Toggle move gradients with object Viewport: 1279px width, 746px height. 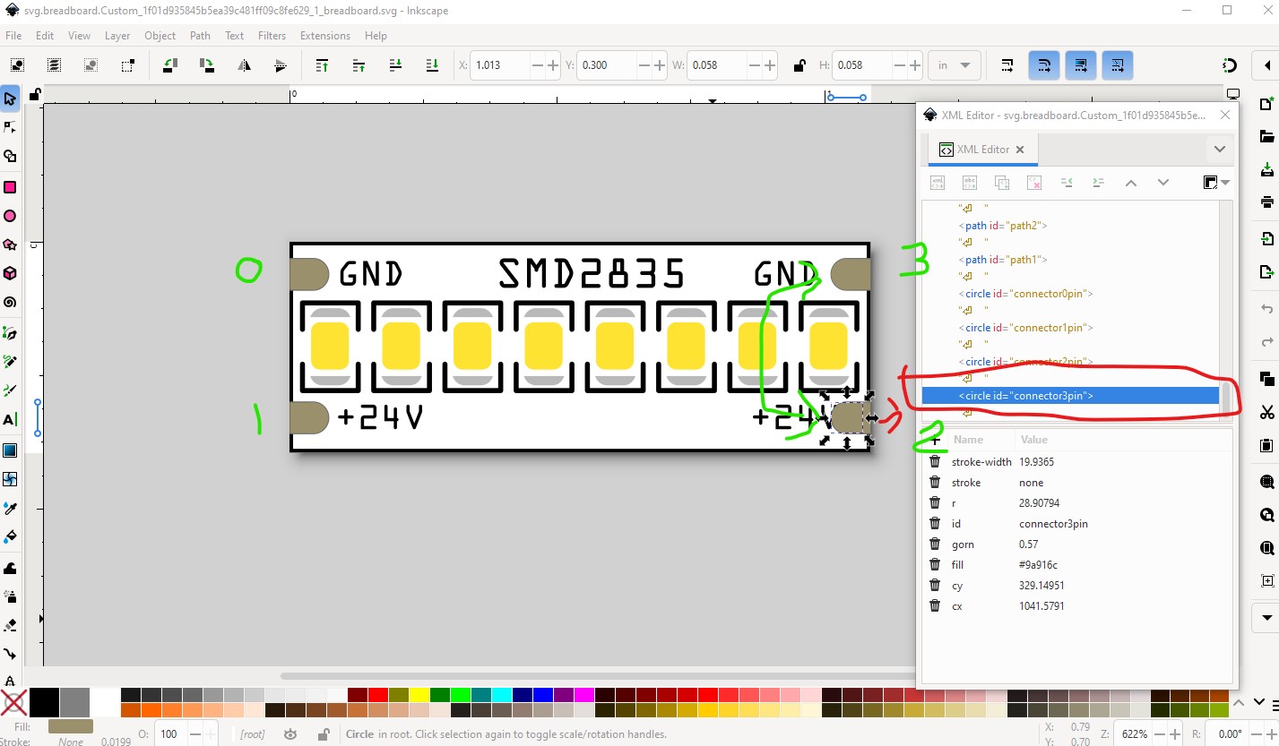[x=1081, y=65]
